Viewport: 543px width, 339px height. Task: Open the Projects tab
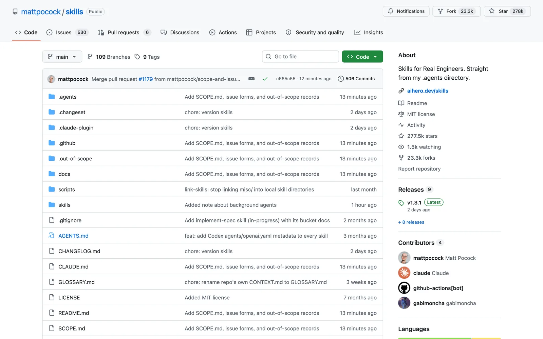(261, 33)
